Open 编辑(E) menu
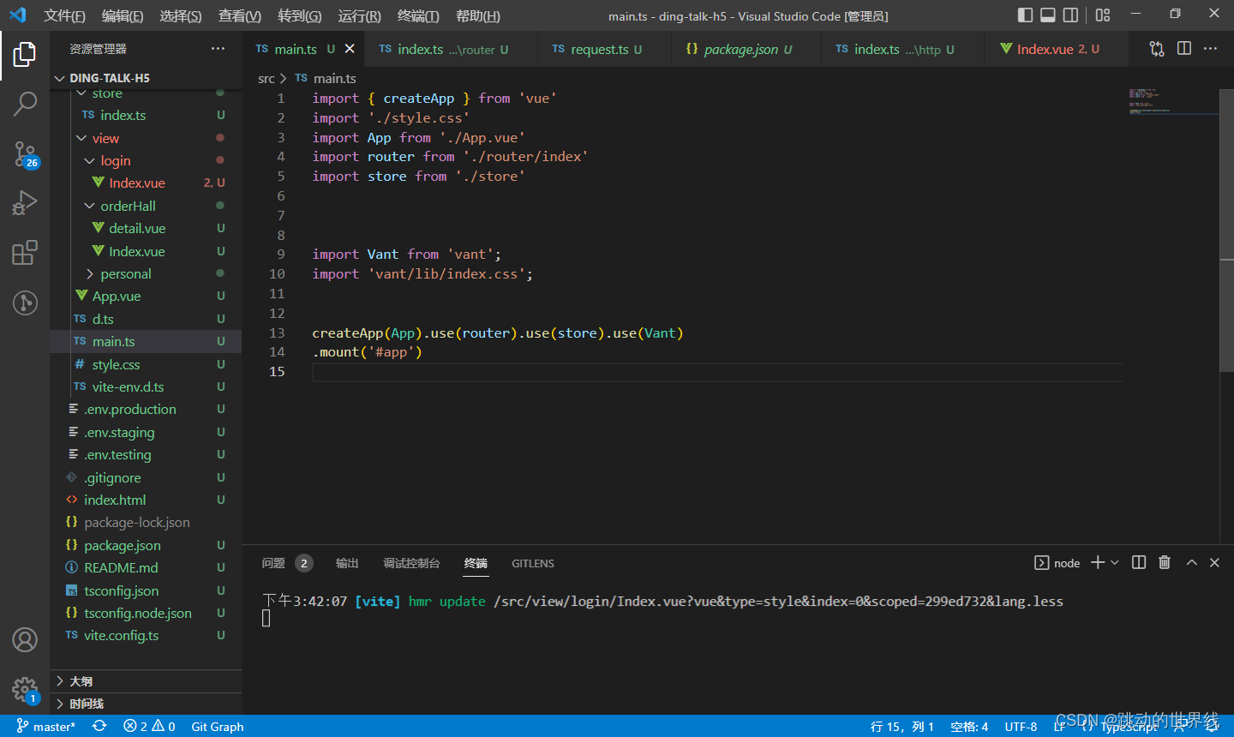Viewport: 1234px width, 737px height. coord(123,15)
